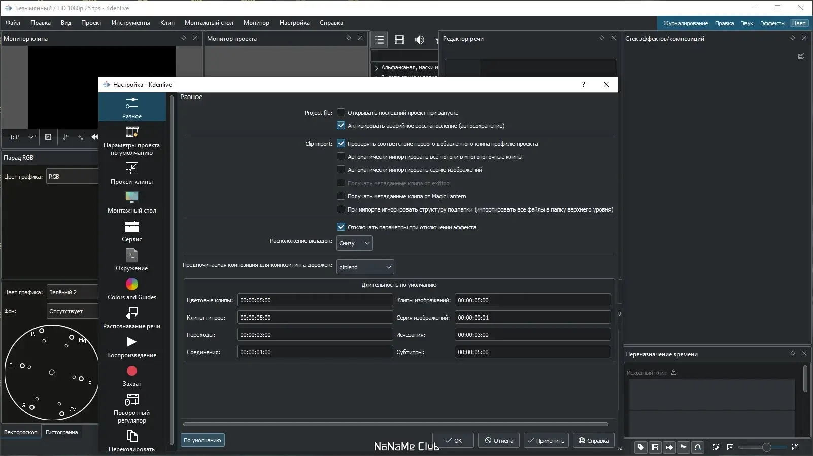
Task: Enable Открывать последний проект при запуске
Action: pos(341,113)
